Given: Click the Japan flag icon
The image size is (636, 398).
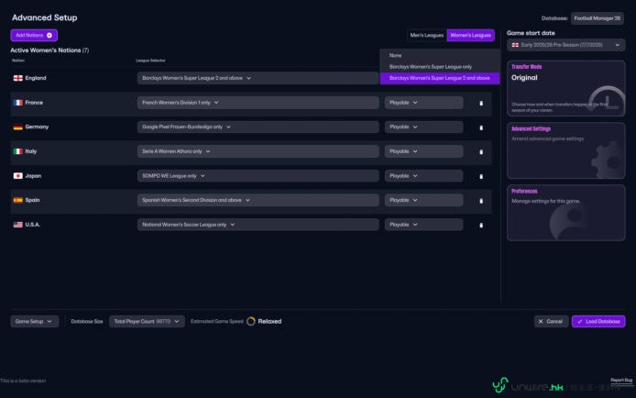Looking at the screenshot, I should [17, 176].
